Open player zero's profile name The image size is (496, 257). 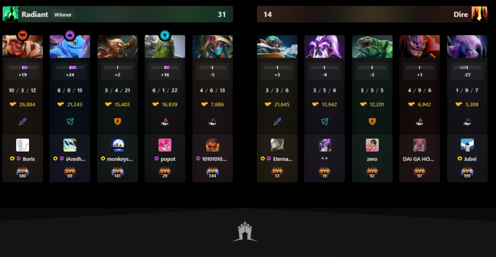pos(372,159)
